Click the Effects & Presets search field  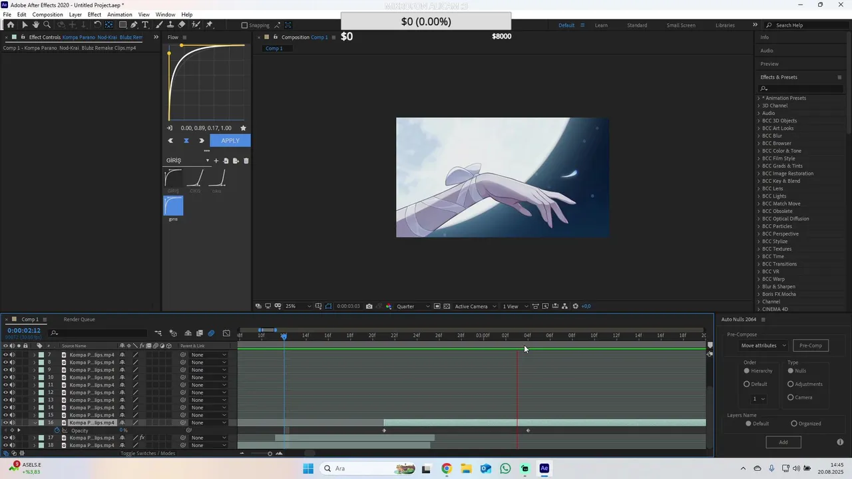point(801,88)
